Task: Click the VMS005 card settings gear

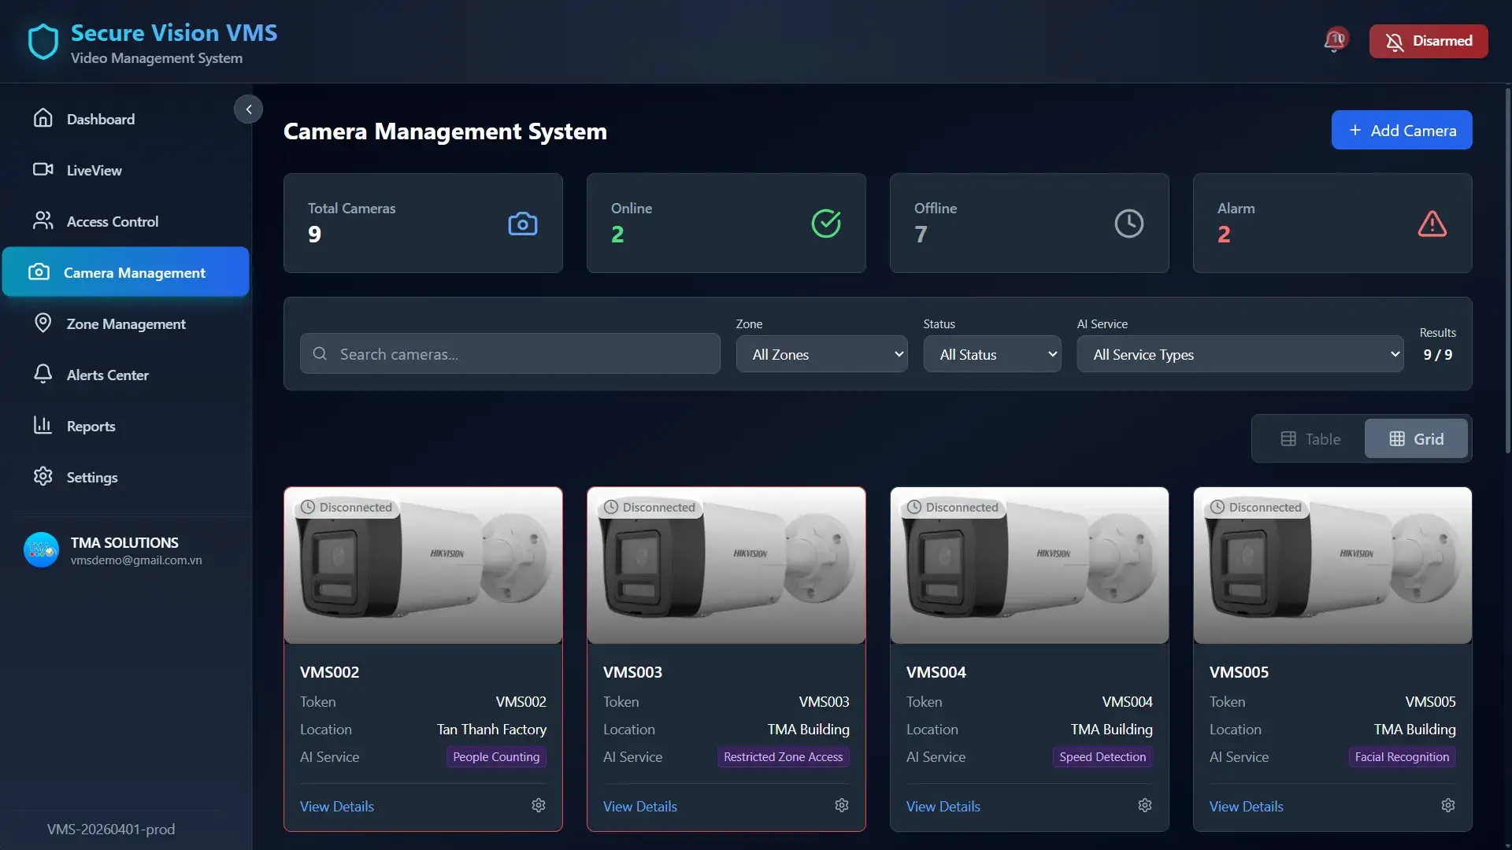Action: coord(1448,805)
